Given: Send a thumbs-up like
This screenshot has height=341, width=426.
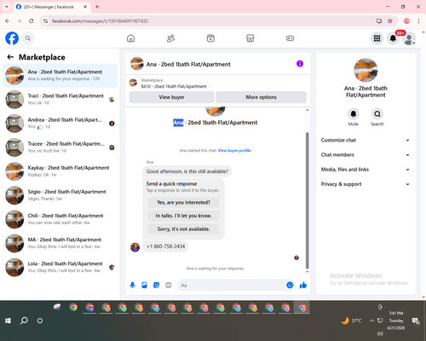Looking at the screenshot, I should [303, 285].
